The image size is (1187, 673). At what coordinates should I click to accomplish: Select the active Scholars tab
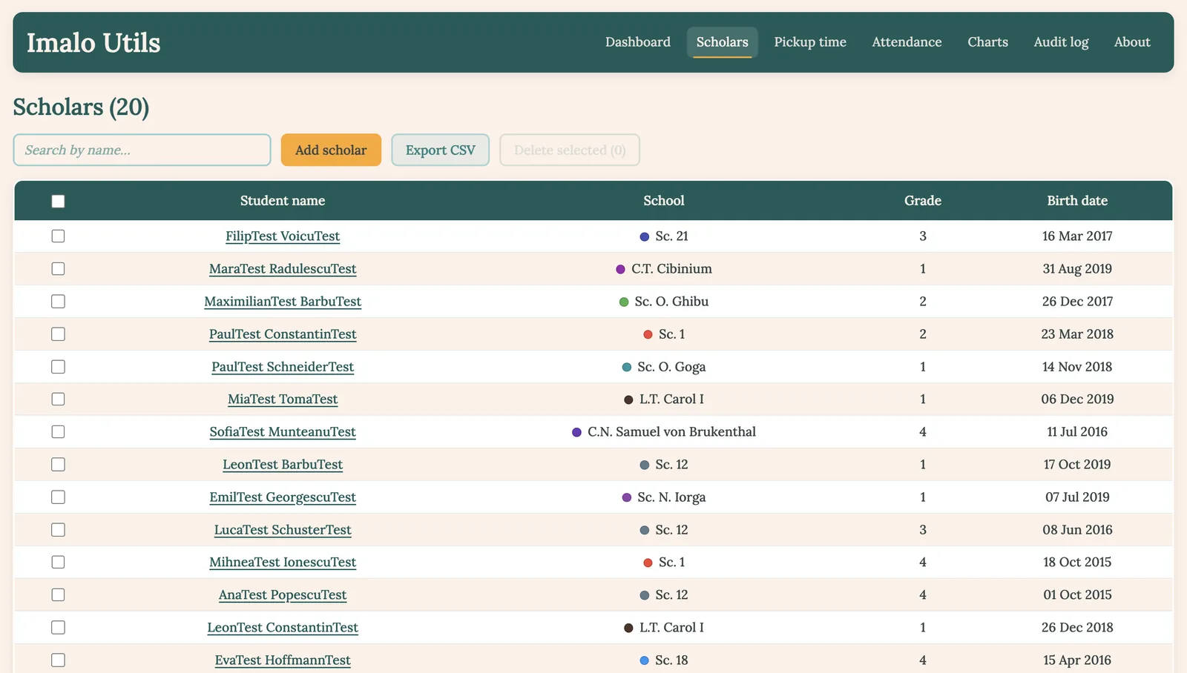[722, 42]
